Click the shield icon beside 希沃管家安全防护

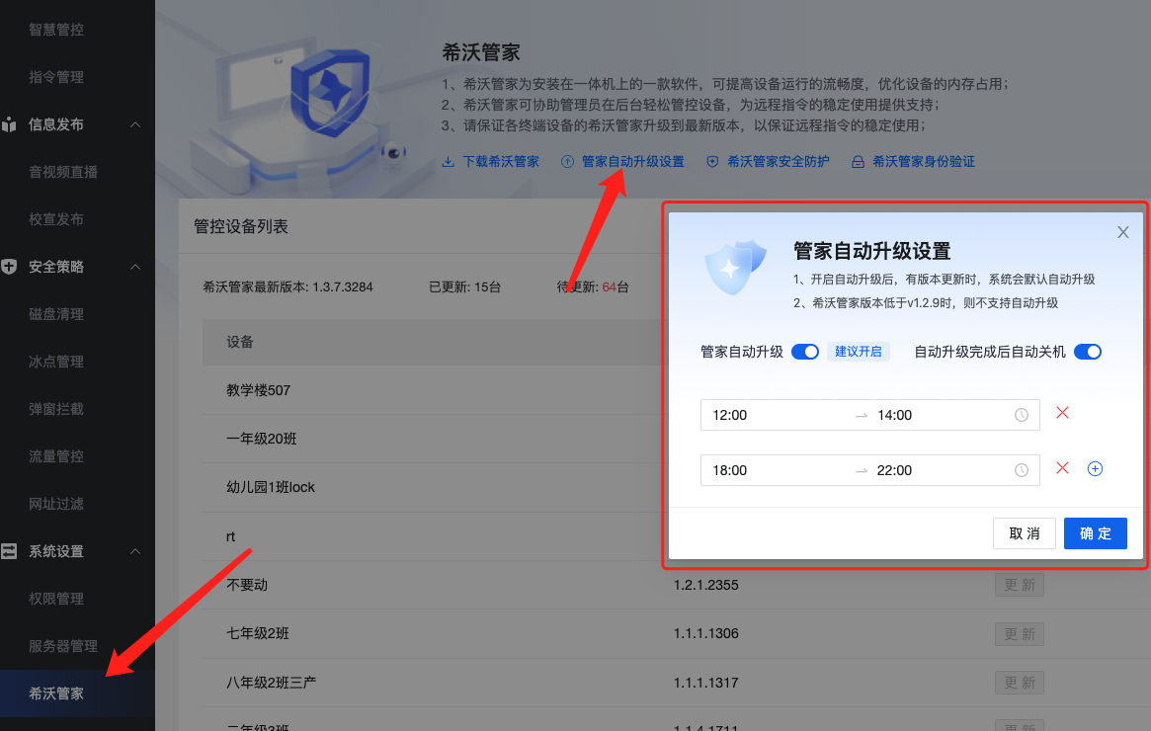712,161
